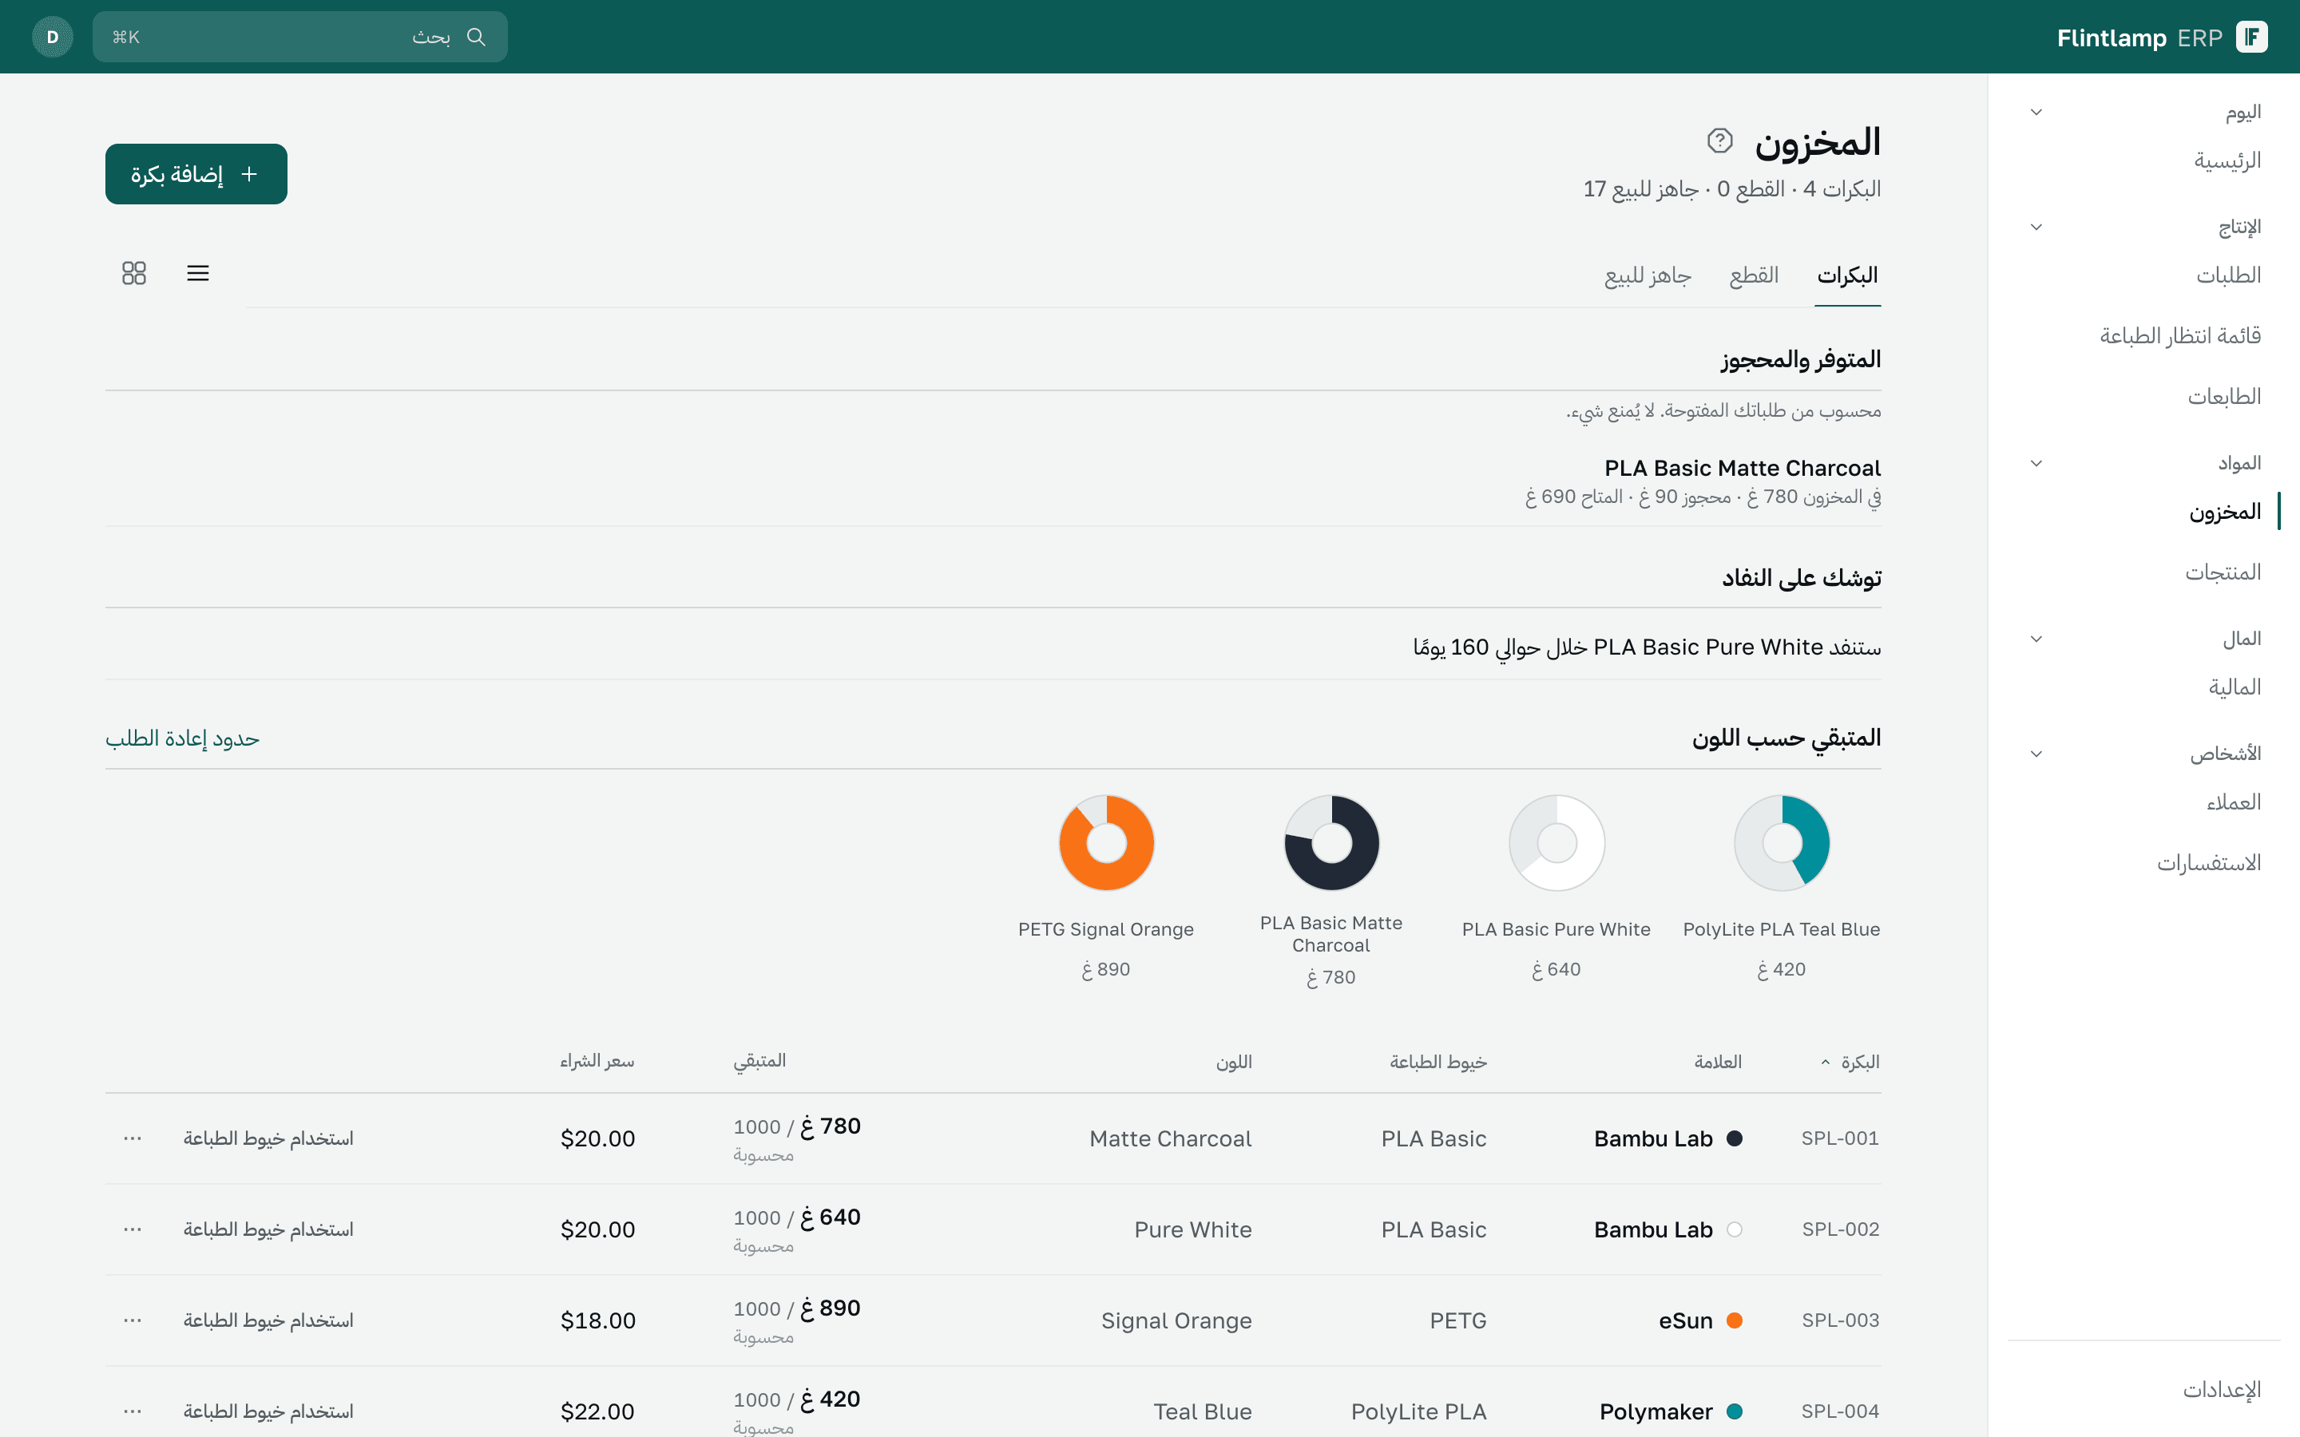
Task: Open row actions menu for SPL-001
Action: pyautogui.click(x=132, y=1138)
